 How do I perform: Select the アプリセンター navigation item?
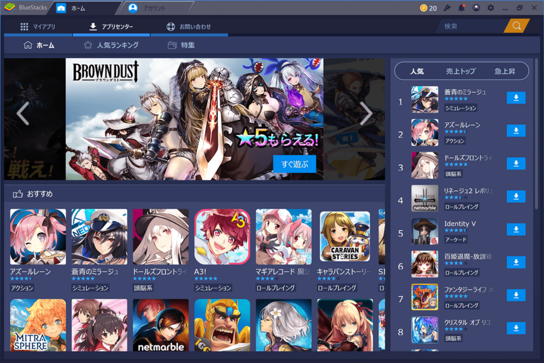pos(111,27)
